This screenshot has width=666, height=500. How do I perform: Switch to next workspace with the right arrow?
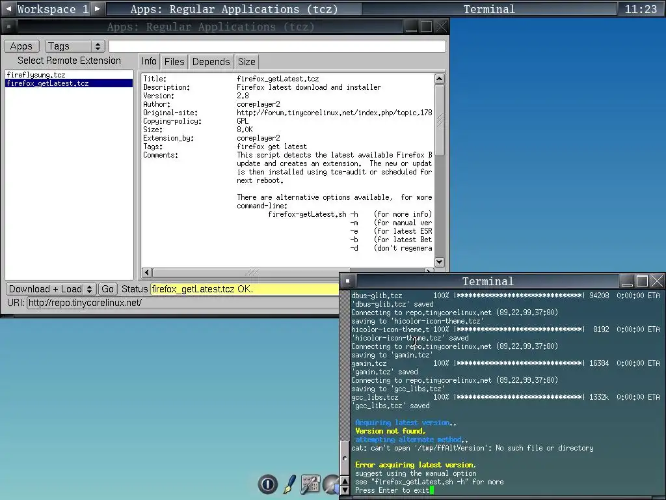point(98,8)
